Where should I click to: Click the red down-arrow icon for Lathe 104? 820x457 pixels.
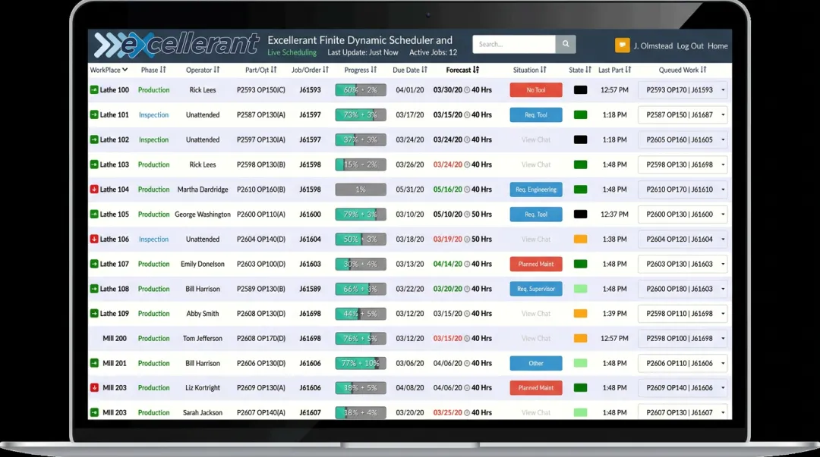[x=94, y=189]
